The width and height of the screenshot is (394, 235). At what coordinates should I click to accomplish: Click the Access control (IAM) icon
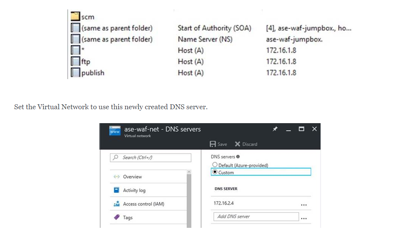coord(117,204)
